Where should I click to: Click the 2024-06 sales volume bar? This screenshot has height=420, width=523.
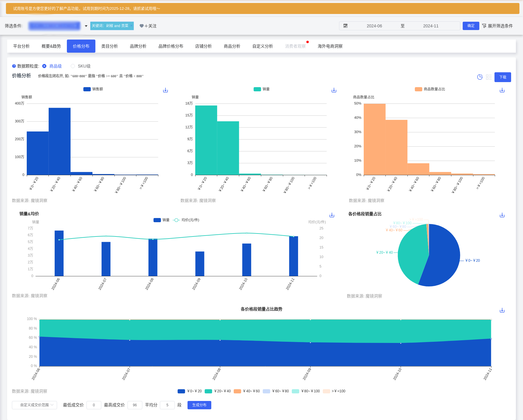tap(59, 253)
